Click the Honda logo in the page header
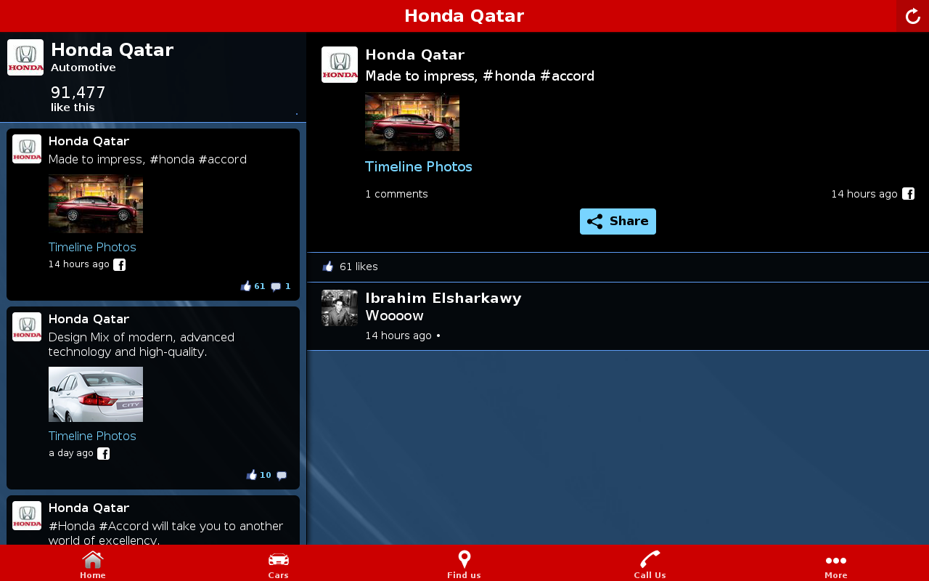The image size is (929, 581). click(25, 57)
